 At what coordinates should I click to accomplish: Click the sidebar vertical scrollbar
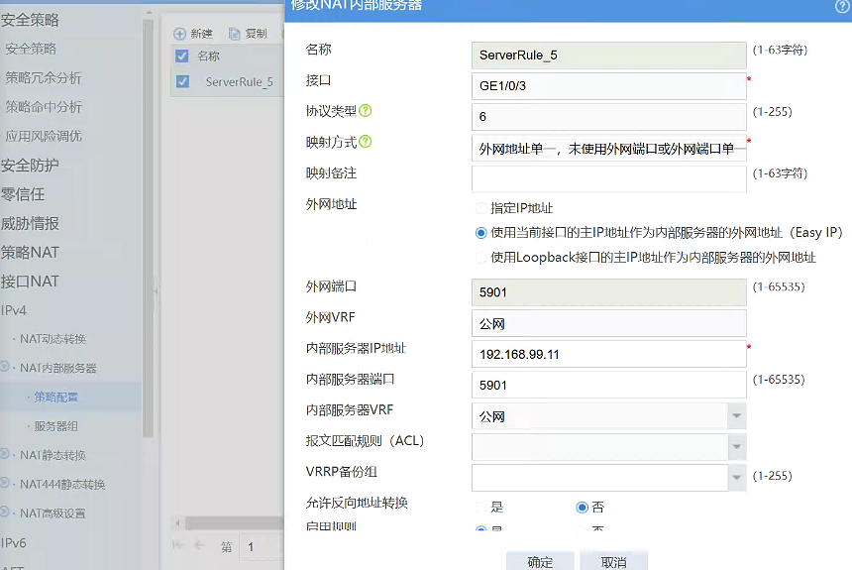click(148, 227)
